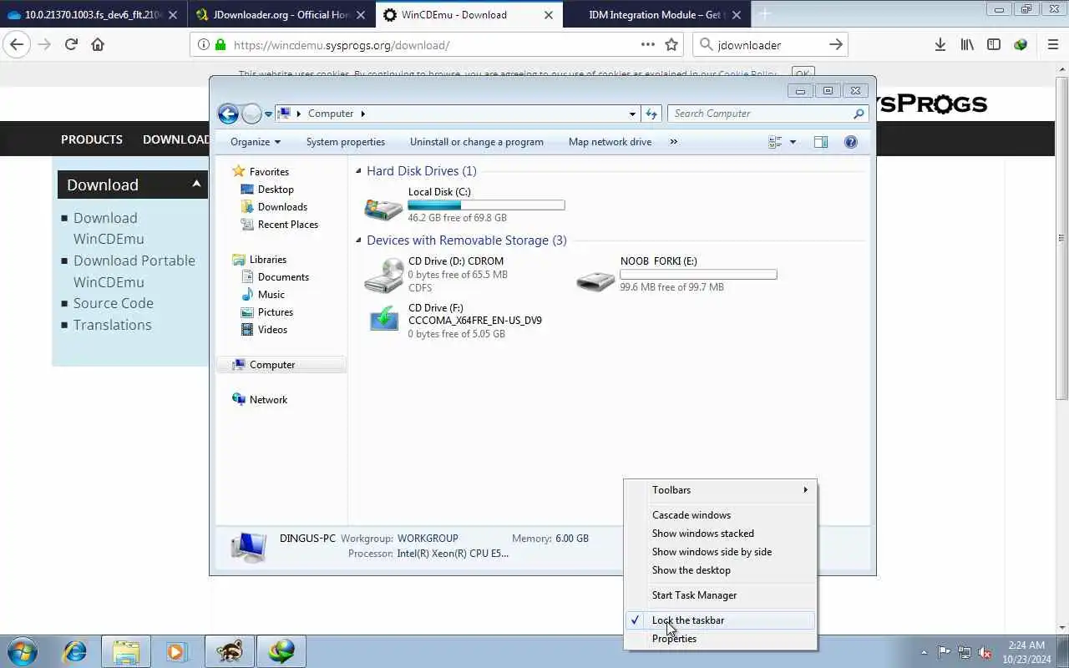Click Map network drive

click(610, 142)
